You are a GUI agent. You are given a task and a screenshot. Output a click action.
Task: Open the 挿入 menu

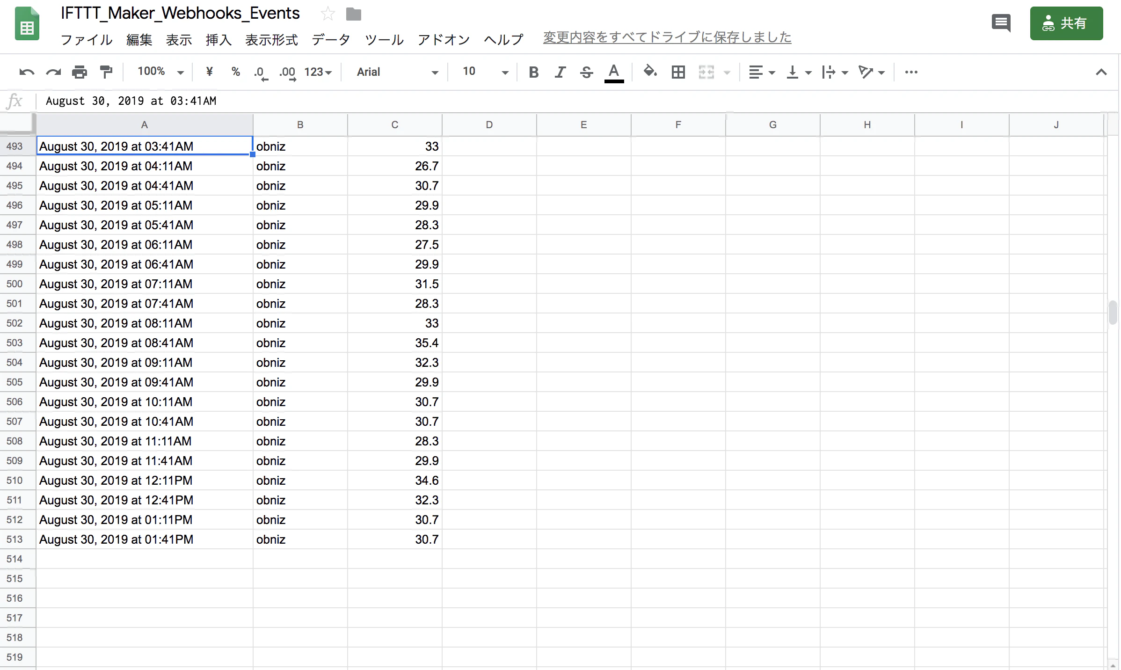pos(218,40)
